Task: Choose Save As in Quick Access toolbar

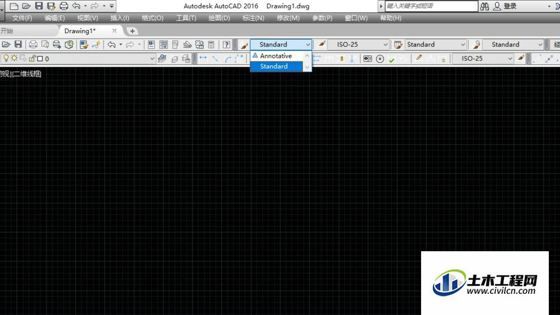Action: (51, 6)
